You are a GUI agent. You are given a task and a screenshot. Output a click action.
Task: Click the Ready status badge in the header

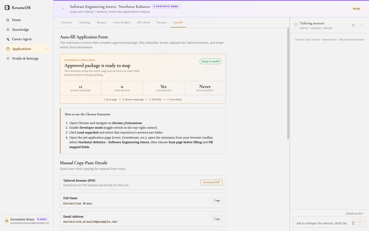[x=356, y=9]
